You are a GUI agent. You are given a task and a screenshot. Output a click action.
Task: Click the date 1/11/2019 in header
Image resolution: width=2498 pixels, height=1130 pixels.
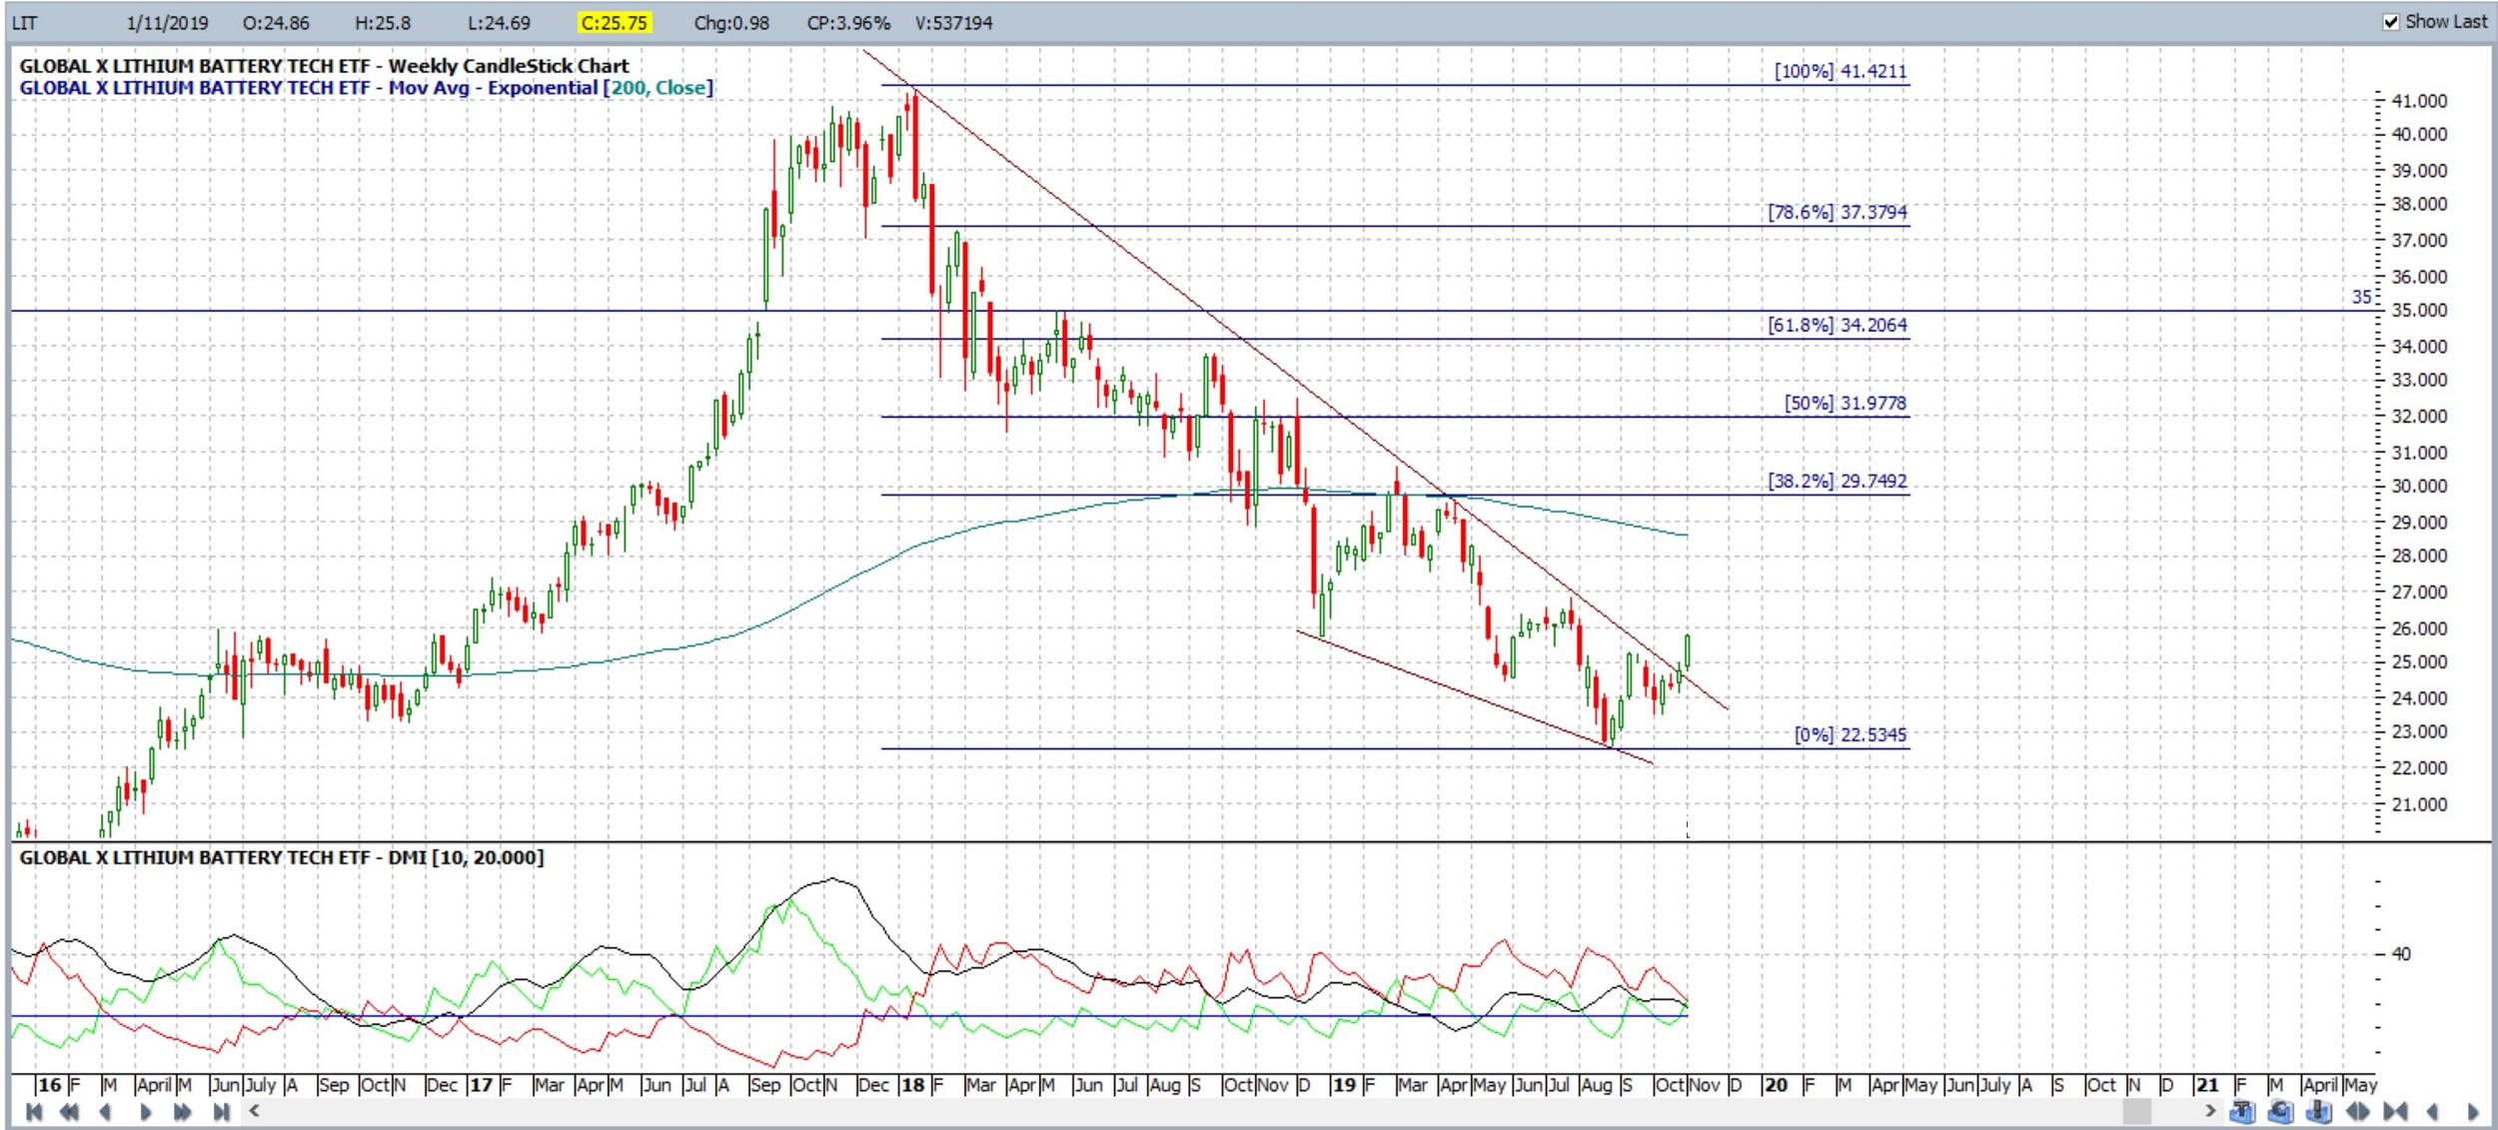click(167, 22)
